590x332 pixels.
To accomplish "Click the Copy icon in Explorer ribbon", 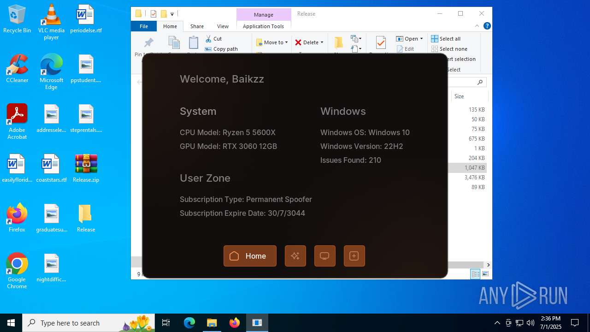I will (x=174, y=43).
